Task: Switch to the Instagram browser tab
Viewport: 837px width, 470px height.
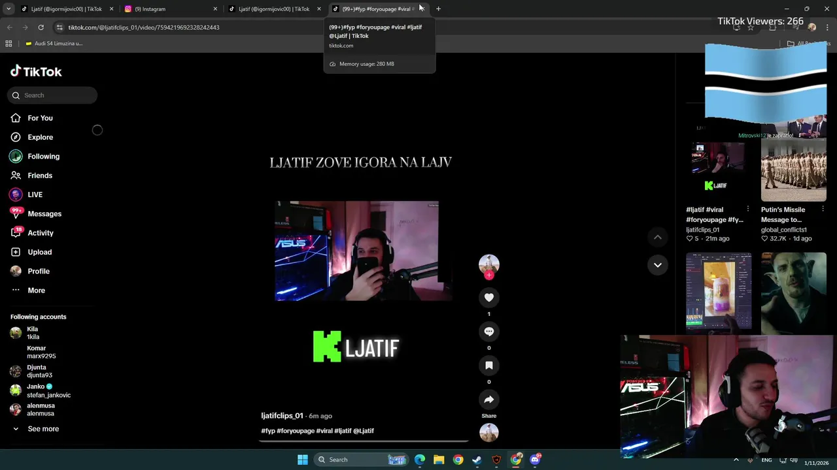Action: coord(170,9)
